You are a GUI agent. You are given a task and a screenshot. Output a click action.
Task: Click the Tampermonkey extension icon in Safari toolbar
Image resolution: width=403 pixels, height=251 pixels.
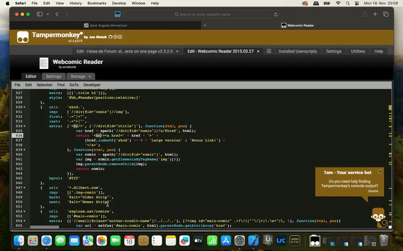tap(118, 14)
